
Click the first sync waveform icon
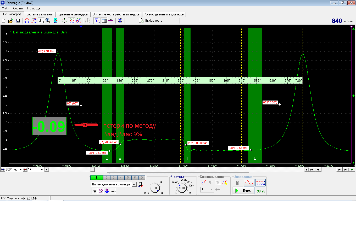point(204,183)
